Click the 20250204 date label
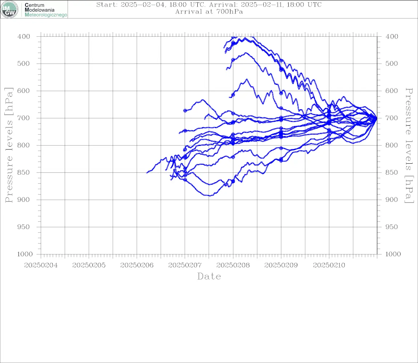The image size is (418, 363). click(x=41, y=265)
